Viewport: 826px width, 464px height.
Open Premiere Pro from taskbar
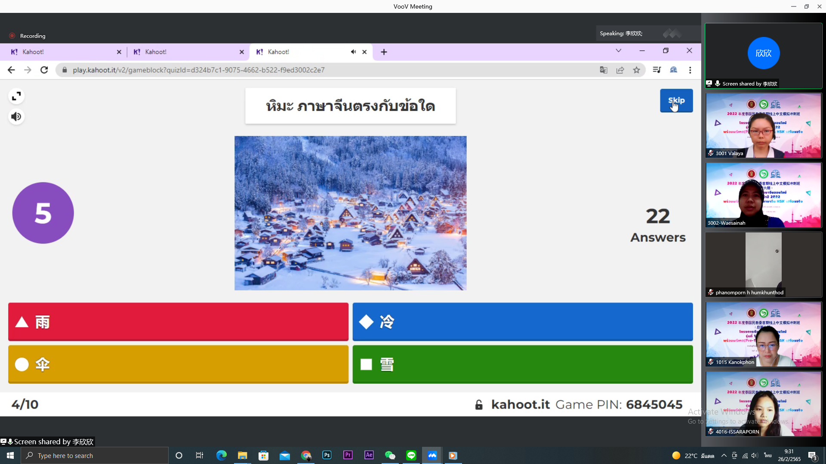pos(348,455)
